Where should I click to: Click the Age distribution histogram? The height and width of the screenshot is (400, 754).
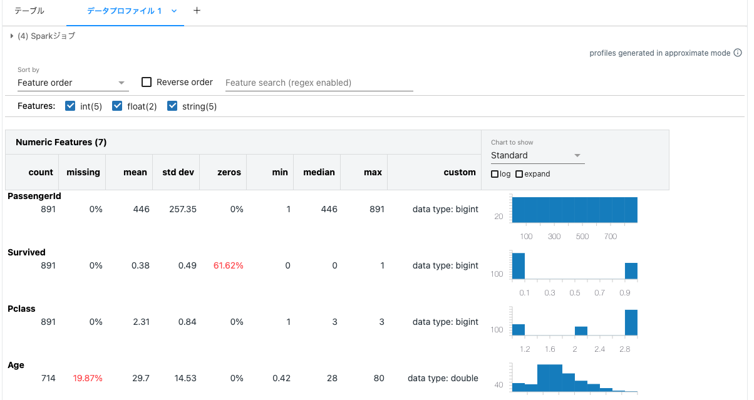click(565, 379)
